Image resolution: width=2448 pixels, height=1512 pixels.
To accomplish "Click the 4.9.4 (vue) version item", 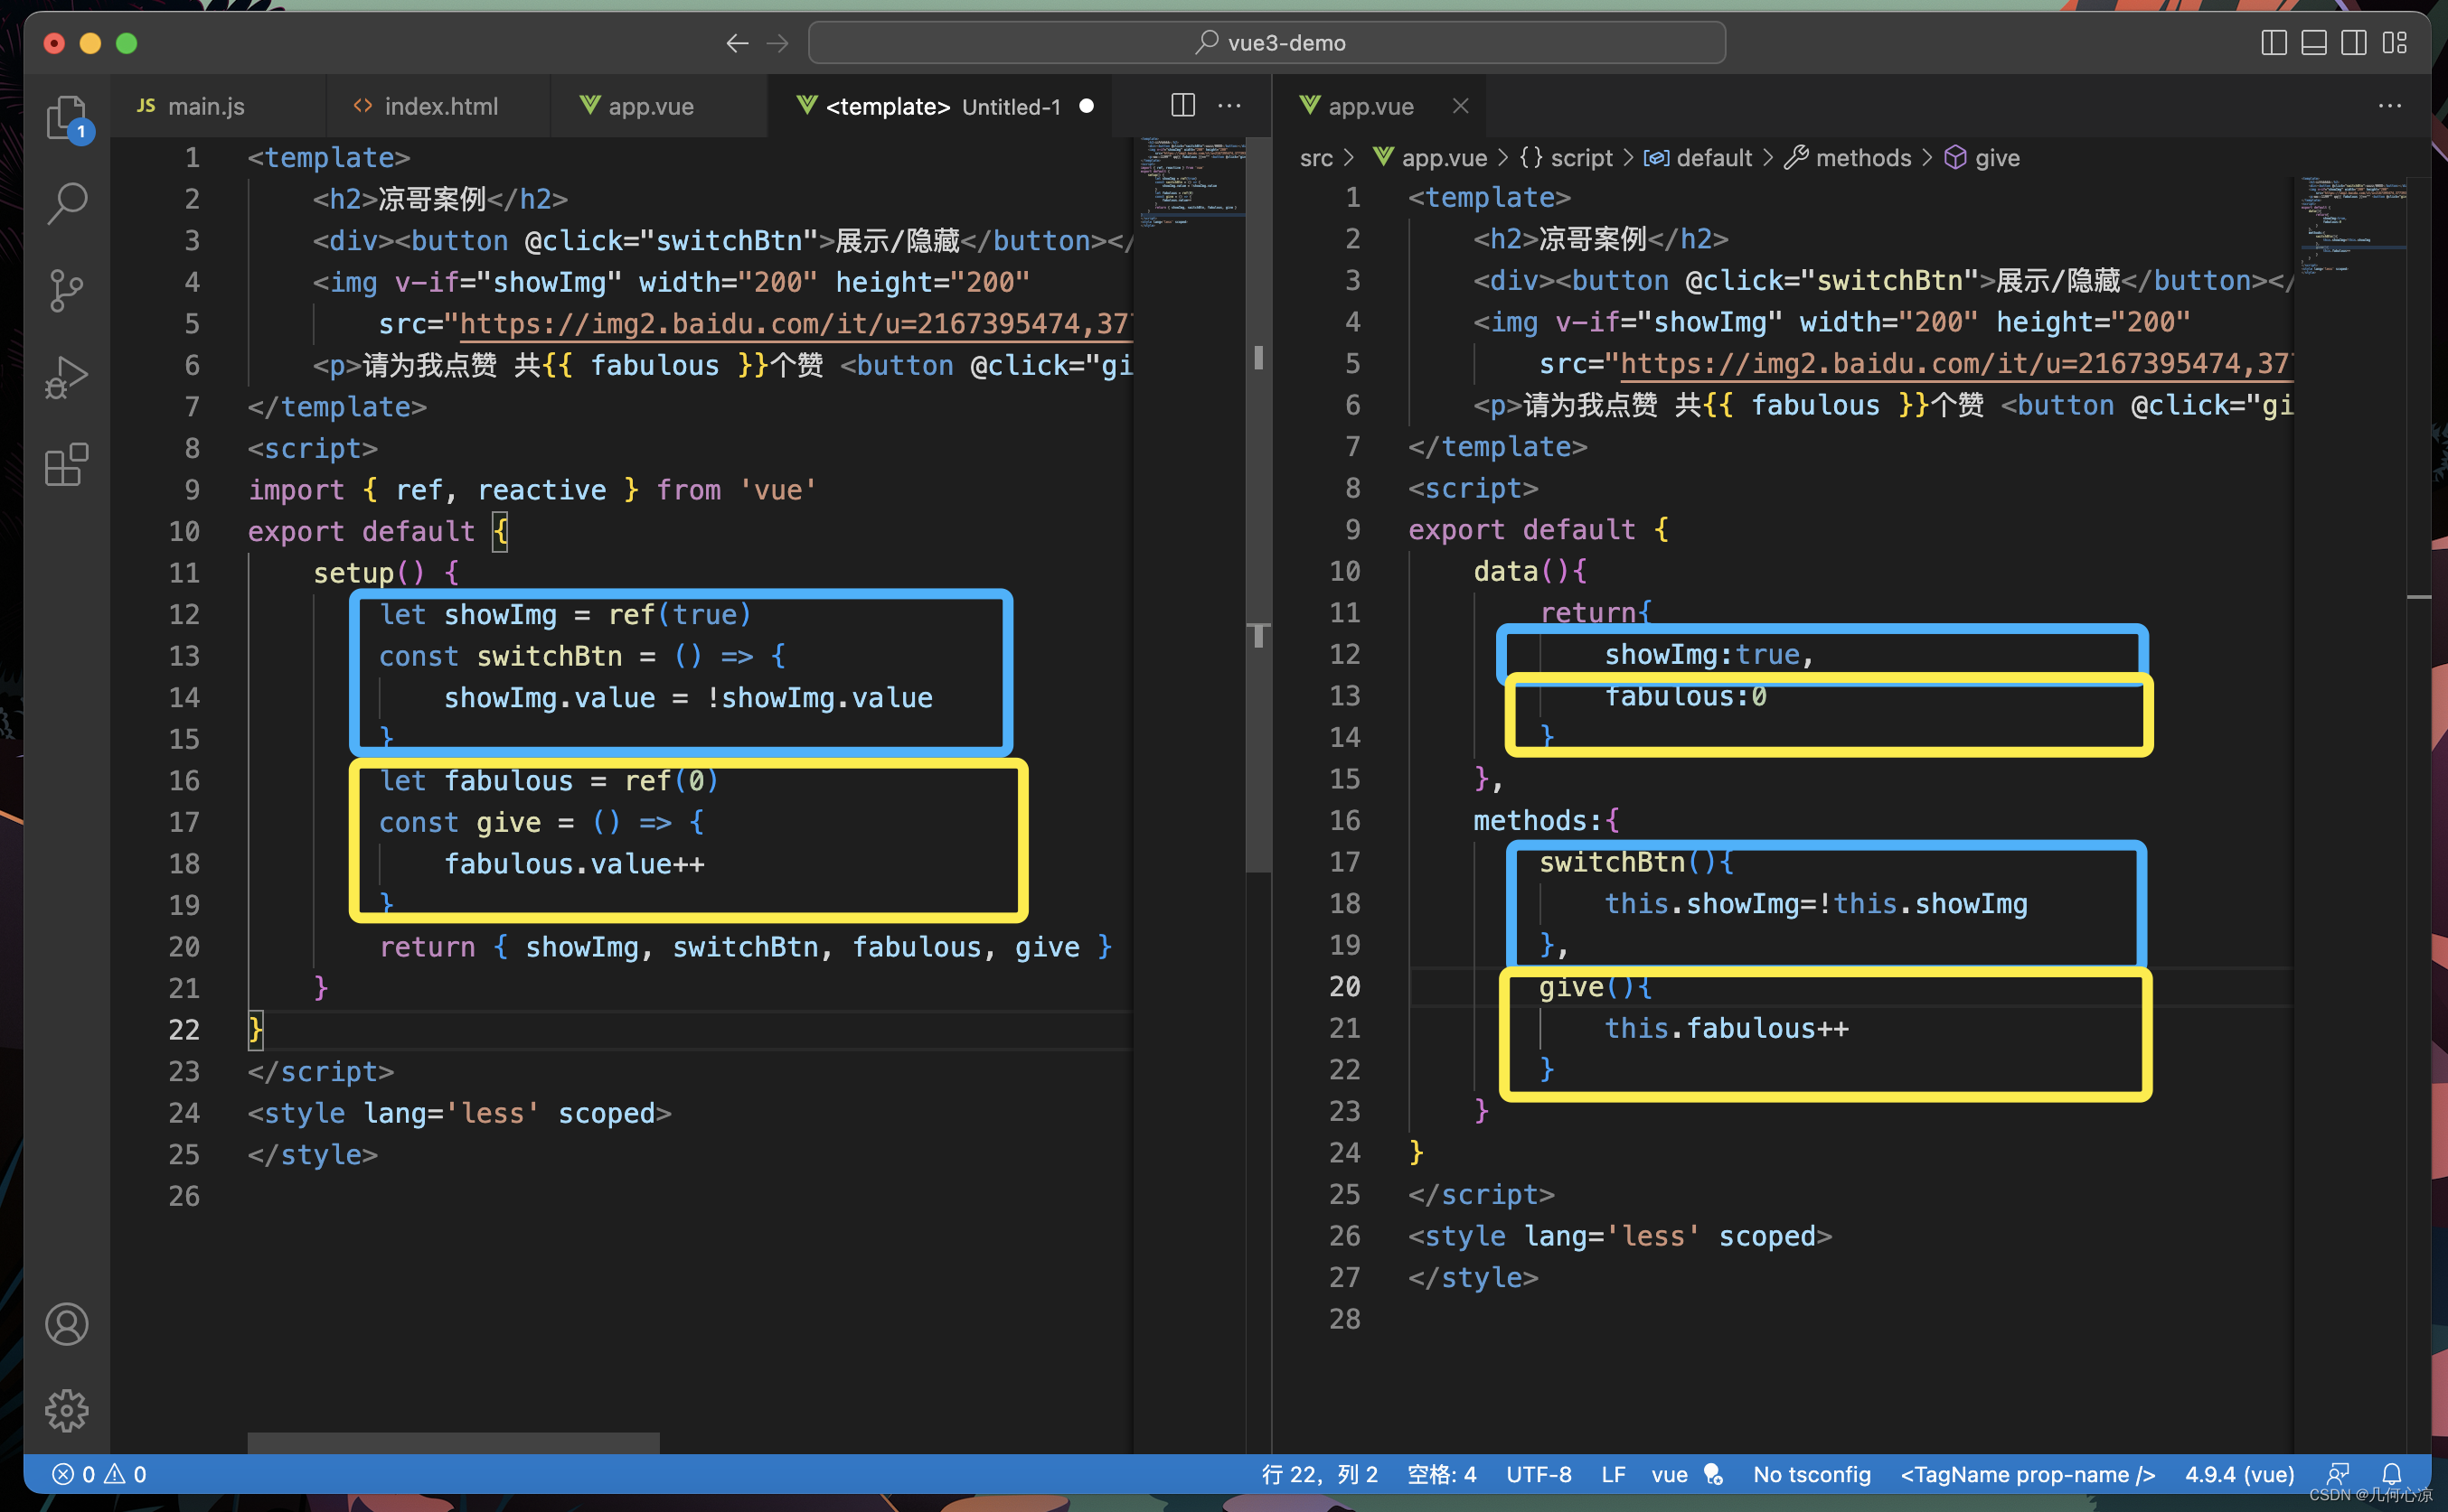I will 2239,1474.
